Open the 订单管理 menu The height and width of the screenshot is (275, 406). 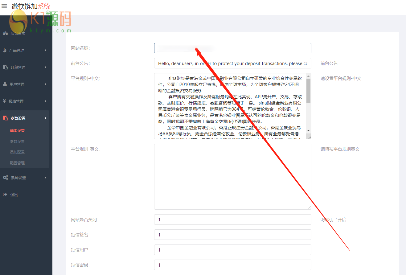click(18, 67)
